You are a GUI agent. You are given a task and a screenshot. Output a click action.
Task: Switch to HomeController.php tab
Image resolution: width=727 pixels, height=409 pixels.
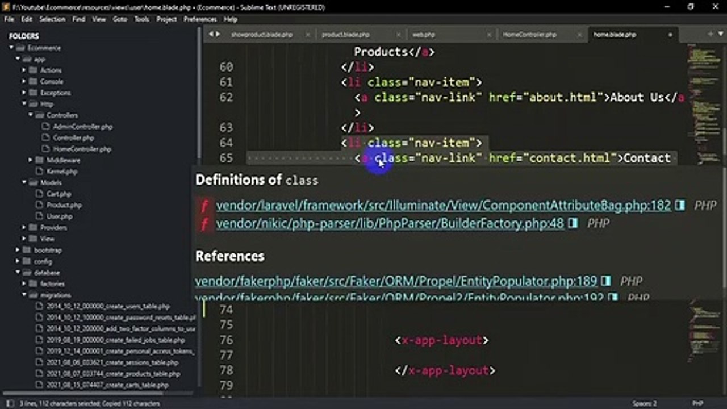click(x=529, y=35)
